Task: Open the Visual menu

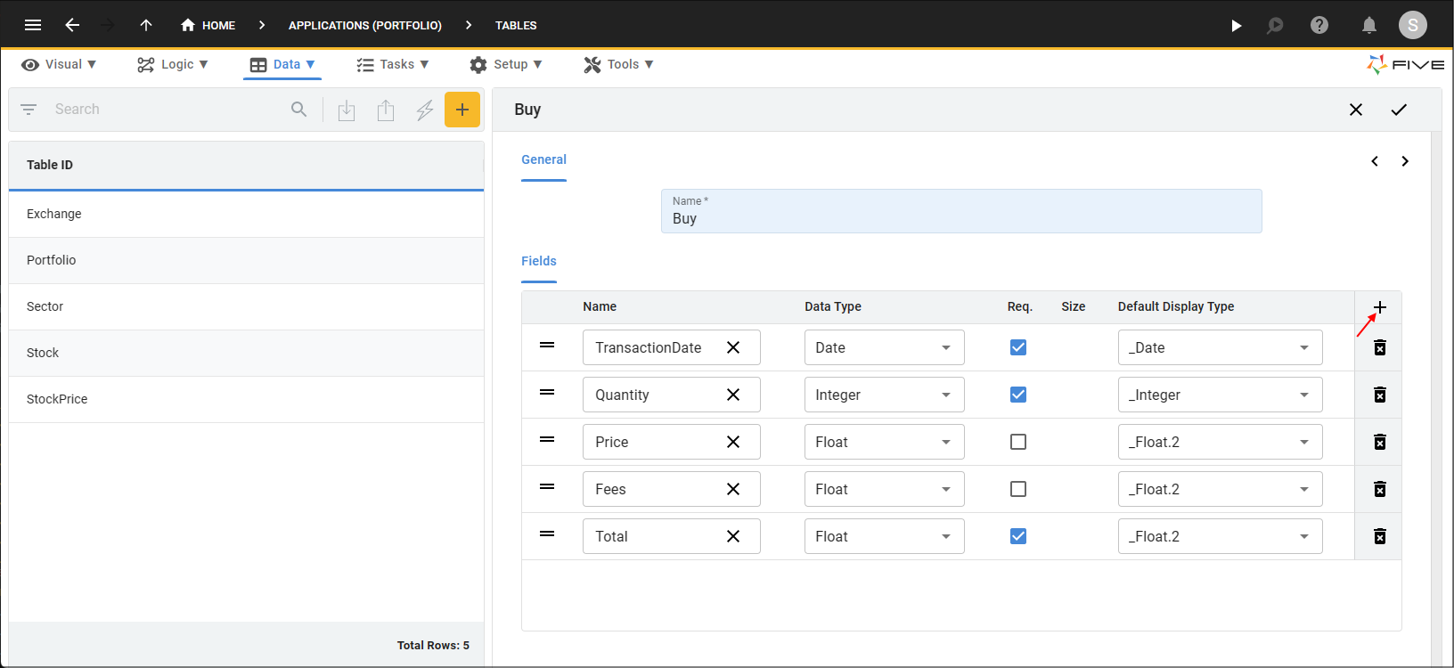Action: pos(59,64)
